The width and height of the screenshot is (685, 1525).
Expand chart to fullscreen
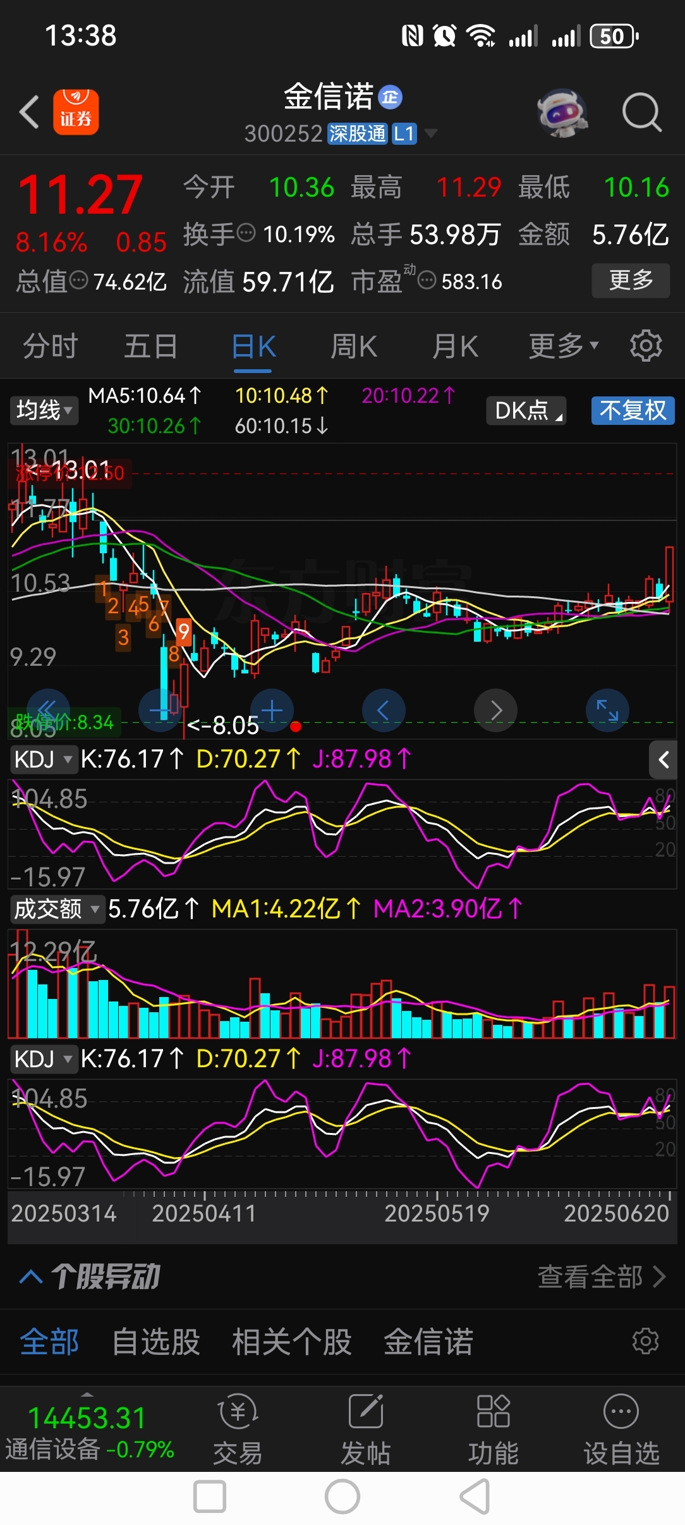tap(608, 710)
